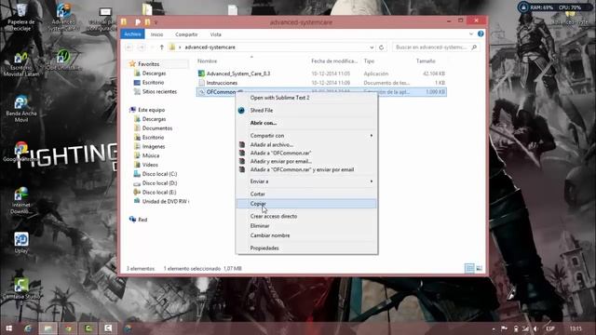Switch to large icons view in status bar
596x335 pixels.
479,268
